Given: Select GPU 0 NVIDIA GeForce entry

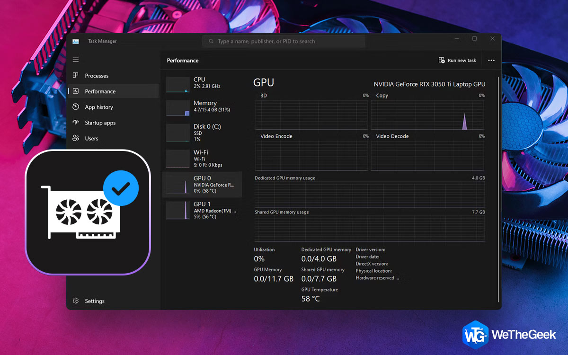Looking at the screenshot, I should [x=202, y=185].
